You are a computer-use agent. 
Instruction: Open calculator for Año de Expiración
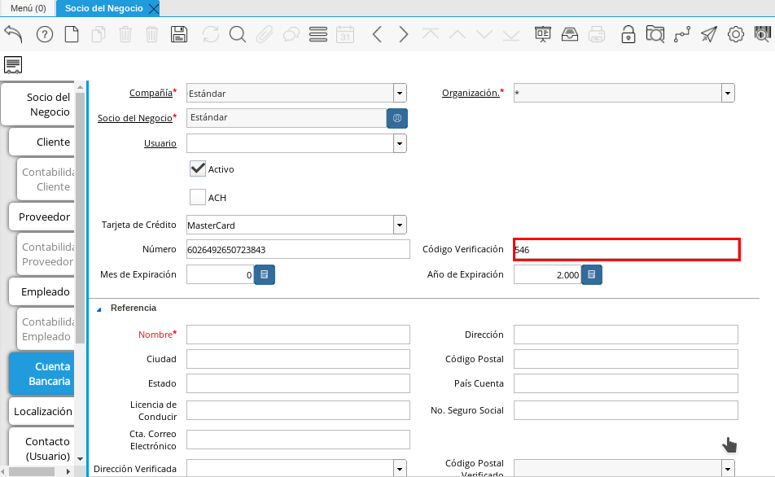point(592,275)
